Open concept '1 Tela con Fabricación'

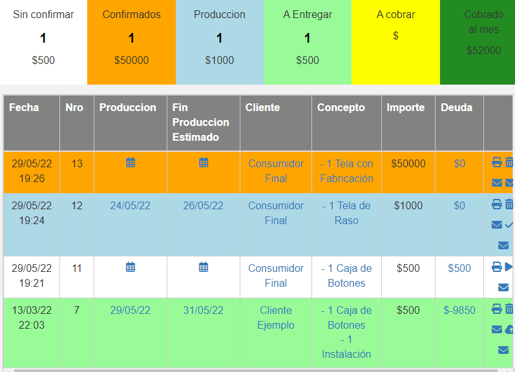[x=347, y=171]
